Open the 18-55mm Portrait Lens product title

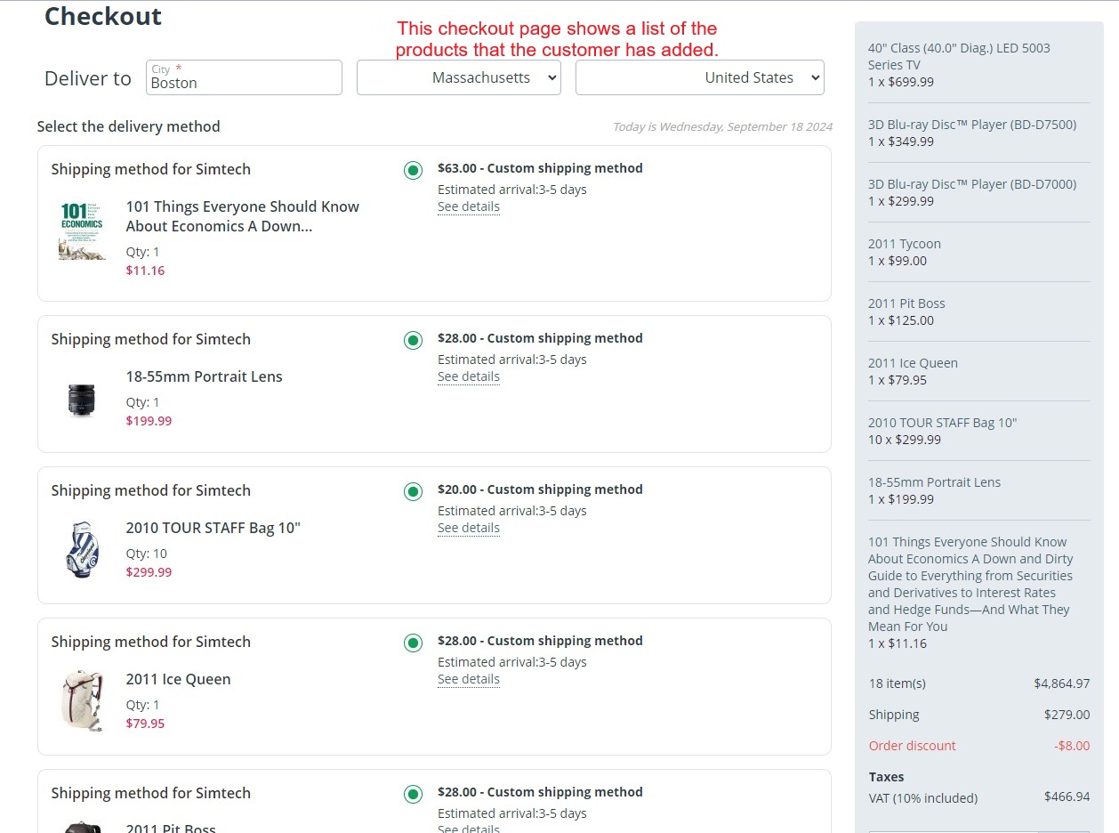pos(204,376)
